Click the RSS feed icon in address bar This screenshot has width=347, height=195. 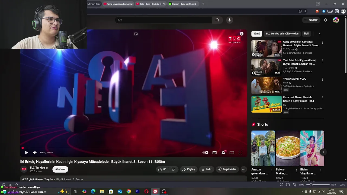(300, 11)
